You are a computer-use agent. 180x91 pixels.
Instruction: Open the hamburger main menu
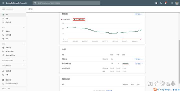3,3
